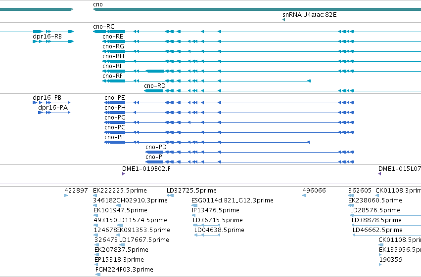This screenshot has width=421, height=277.
Task: Click the purple arrow under DME1-015L07
Action: point(379,174)
